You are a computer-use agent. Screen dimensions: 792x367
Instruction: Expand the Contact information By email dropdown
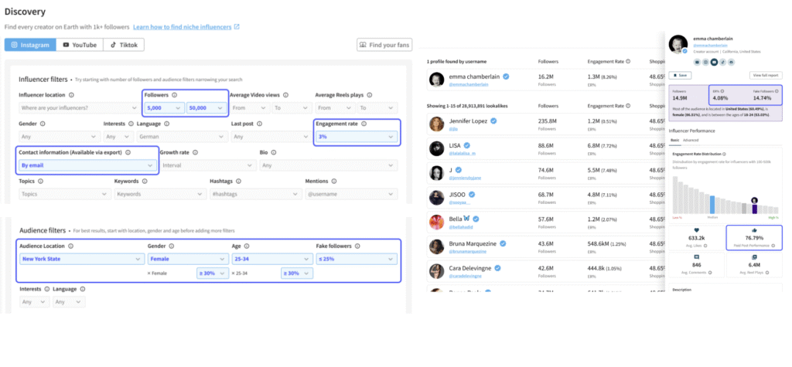tap(87, 165)
